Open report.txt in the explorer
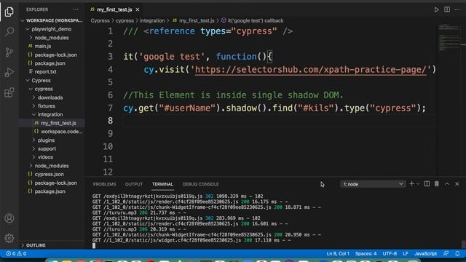Screen dimensions: 466x262 [x=45, y=71]
